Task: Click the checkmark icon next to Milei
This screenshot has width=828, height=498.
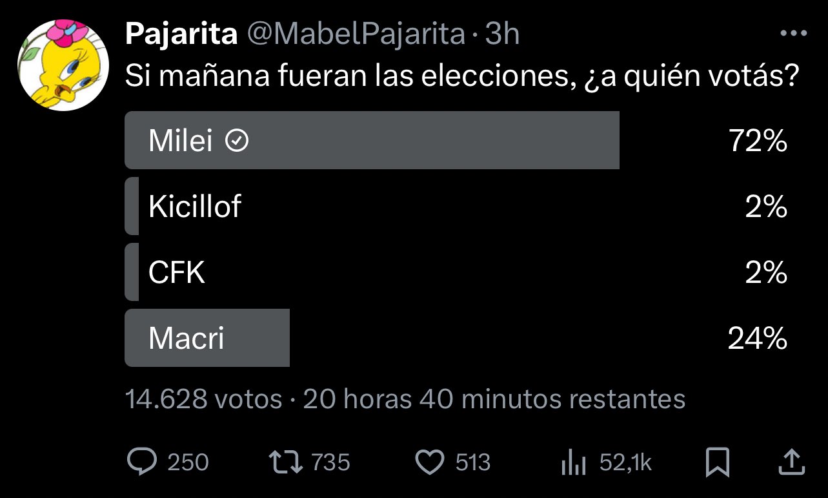Action: pos(237,141)
